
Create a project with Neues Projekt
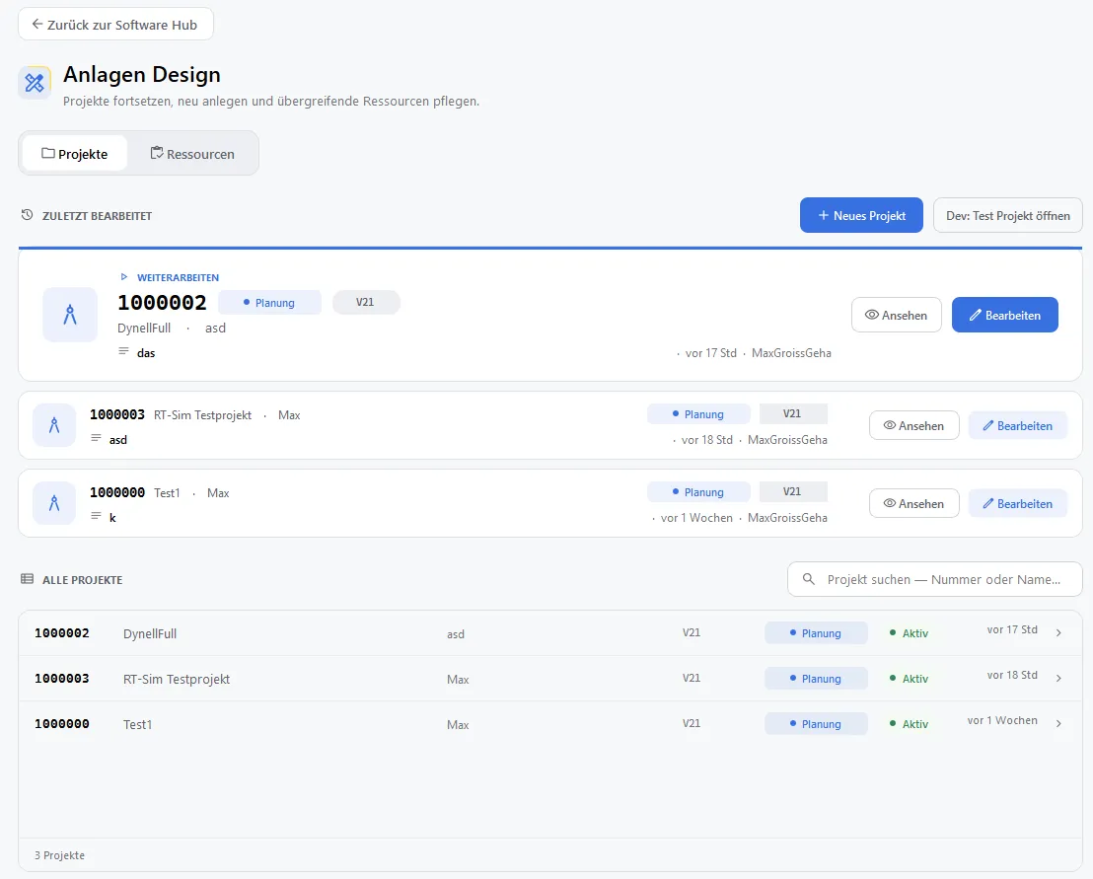click(861, 215)
